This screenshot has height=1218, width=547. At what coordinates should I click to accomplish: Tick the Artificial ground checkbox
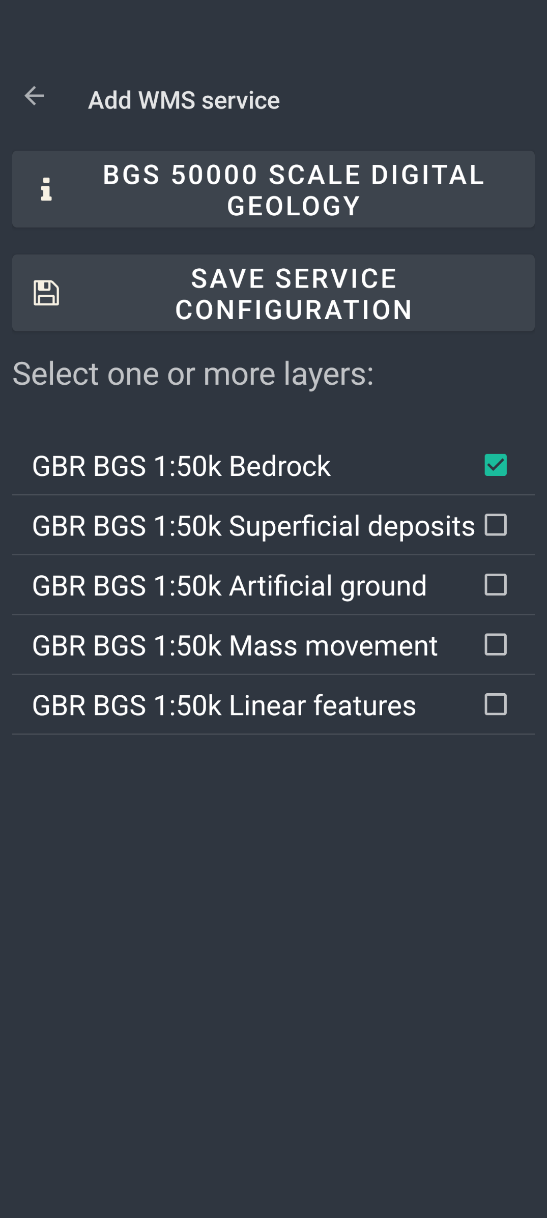[x=495, y=585]
